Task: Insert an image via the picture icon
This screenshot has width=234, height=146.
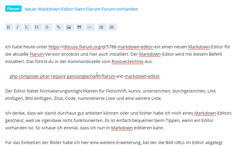Action: [x=70, y=27]
